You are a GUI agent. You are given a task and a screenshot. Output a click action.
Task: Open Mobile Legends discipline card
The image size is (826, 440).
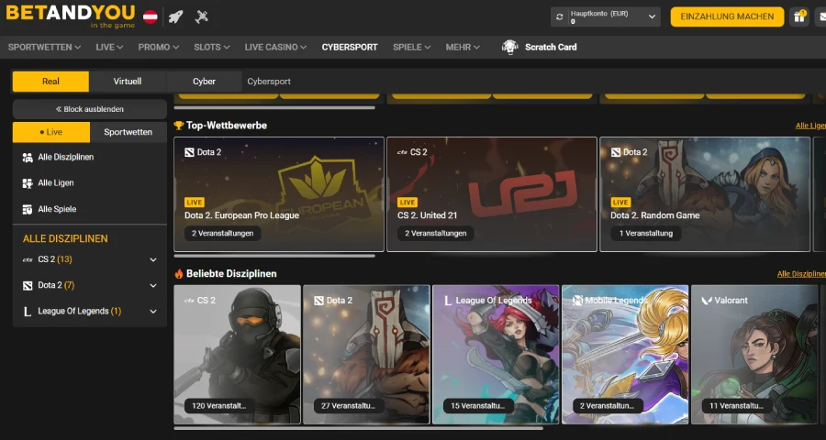click(x=625, y=355)
